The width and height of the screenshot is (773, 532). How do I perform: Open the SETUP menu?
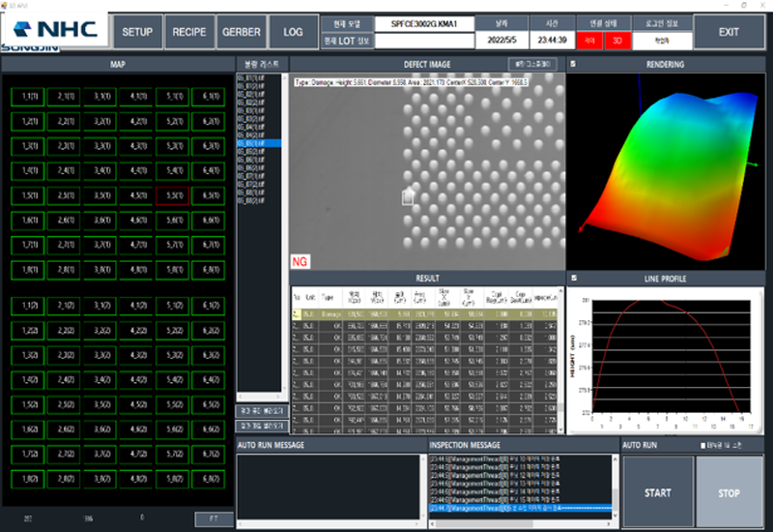pos(138,32)
